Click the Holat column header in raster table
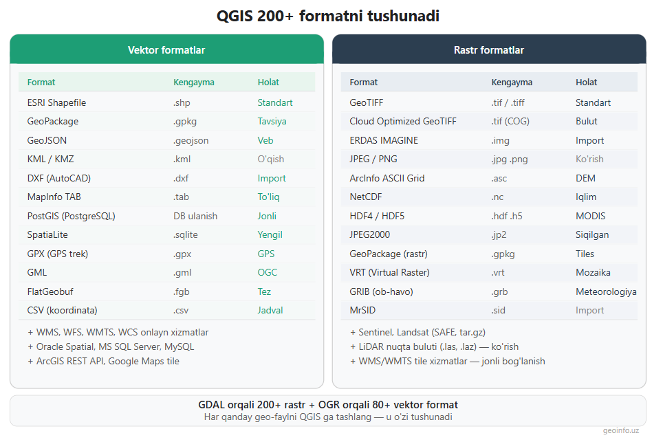 point(587,82)
